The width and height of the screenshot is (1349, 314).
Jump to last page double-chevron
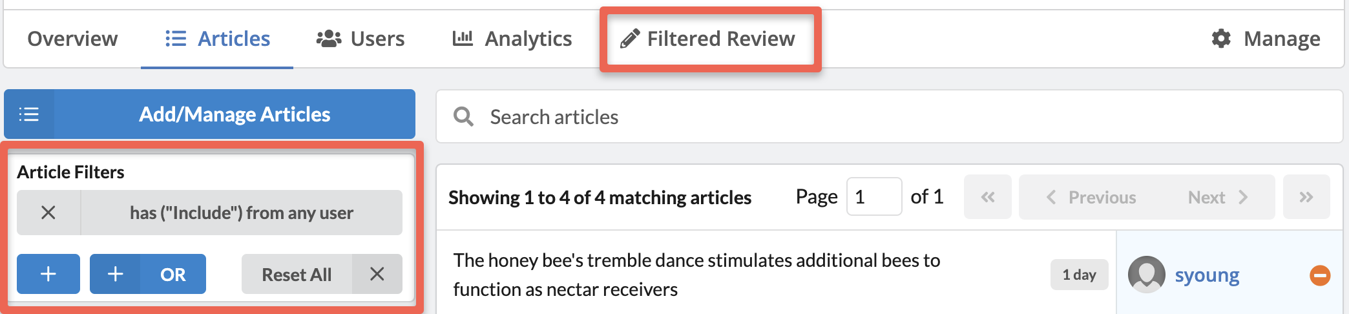point(1306,196)
